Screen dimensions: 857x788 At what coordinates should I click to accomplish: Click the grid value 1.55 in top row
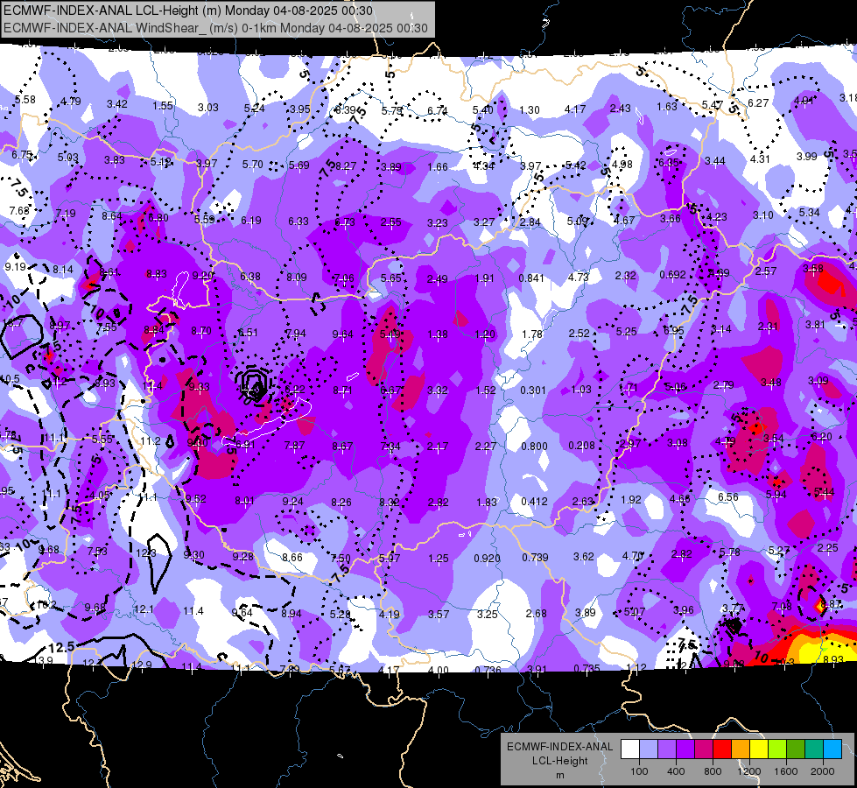(162, 106)
